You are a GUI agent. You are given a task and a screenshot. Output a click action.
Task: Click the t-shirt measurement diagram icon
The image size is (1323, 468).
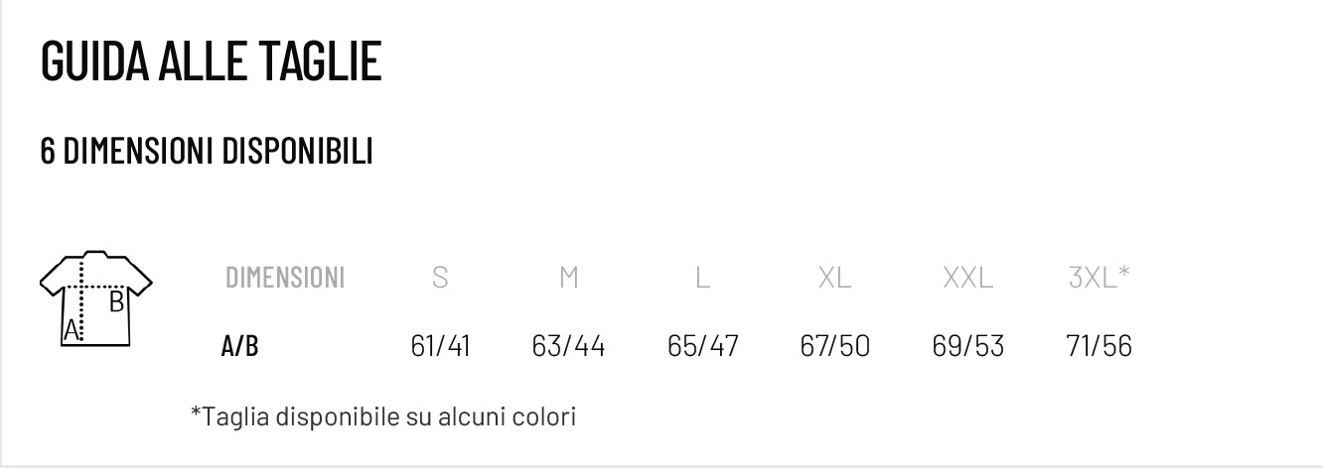[x=96, y=298]
